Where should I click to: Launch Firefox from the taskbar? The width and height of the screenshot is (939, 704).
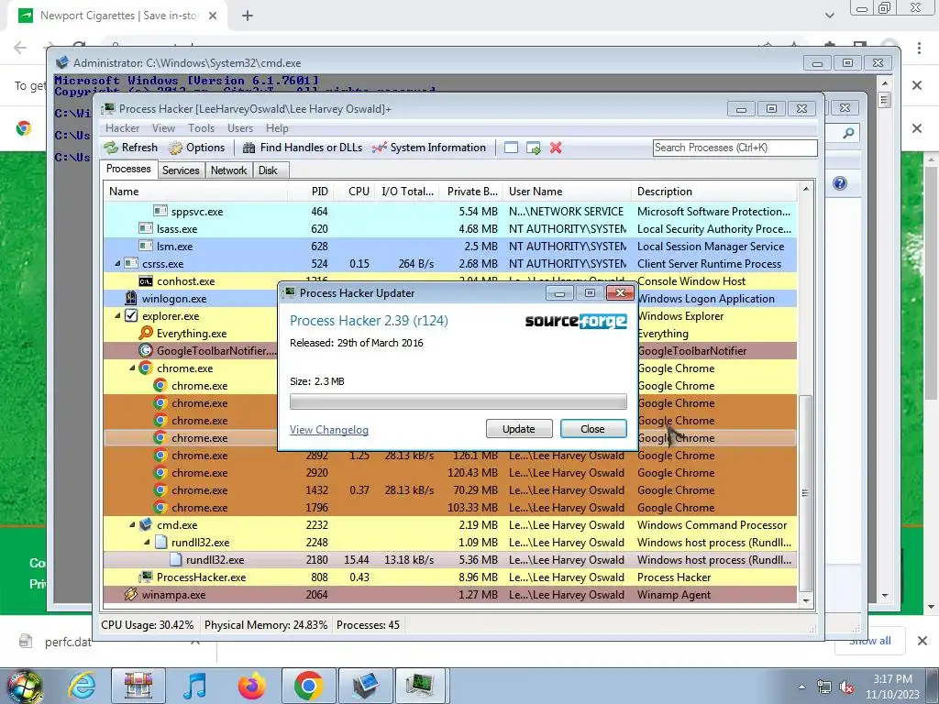click(x=251, y=686)
